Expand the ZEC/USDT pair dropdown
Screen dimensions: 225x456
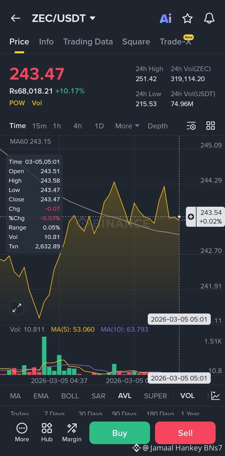tap(92, 18)
